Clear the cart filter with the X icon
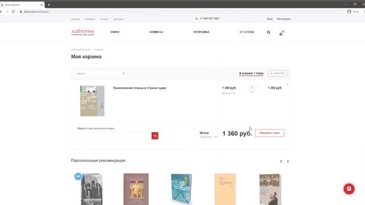 pos(123,73)
